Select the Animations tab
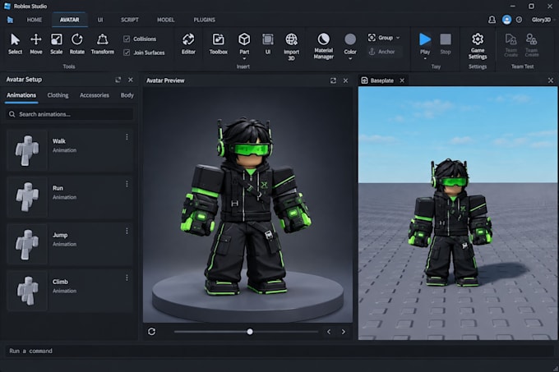Image resolution: width=559 pixels, height=372 pixels. [x=21, y=95]
